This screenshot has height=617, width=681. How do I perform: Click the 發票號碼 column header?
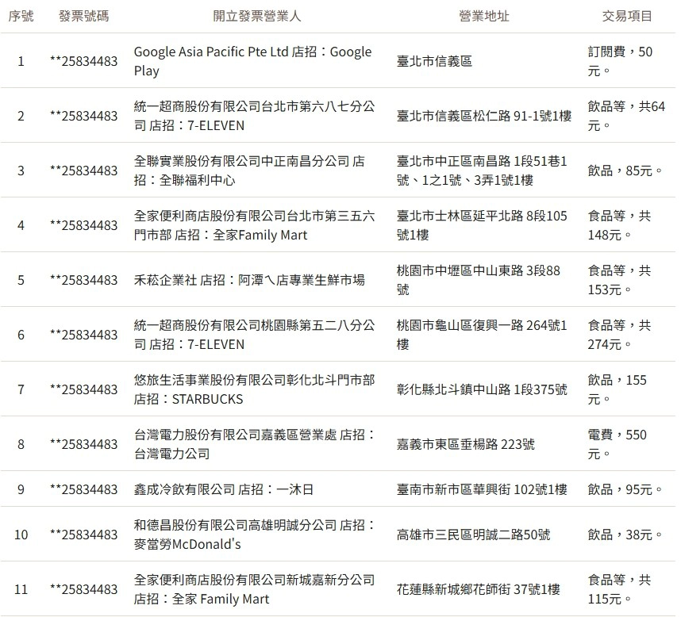(84, 16)
